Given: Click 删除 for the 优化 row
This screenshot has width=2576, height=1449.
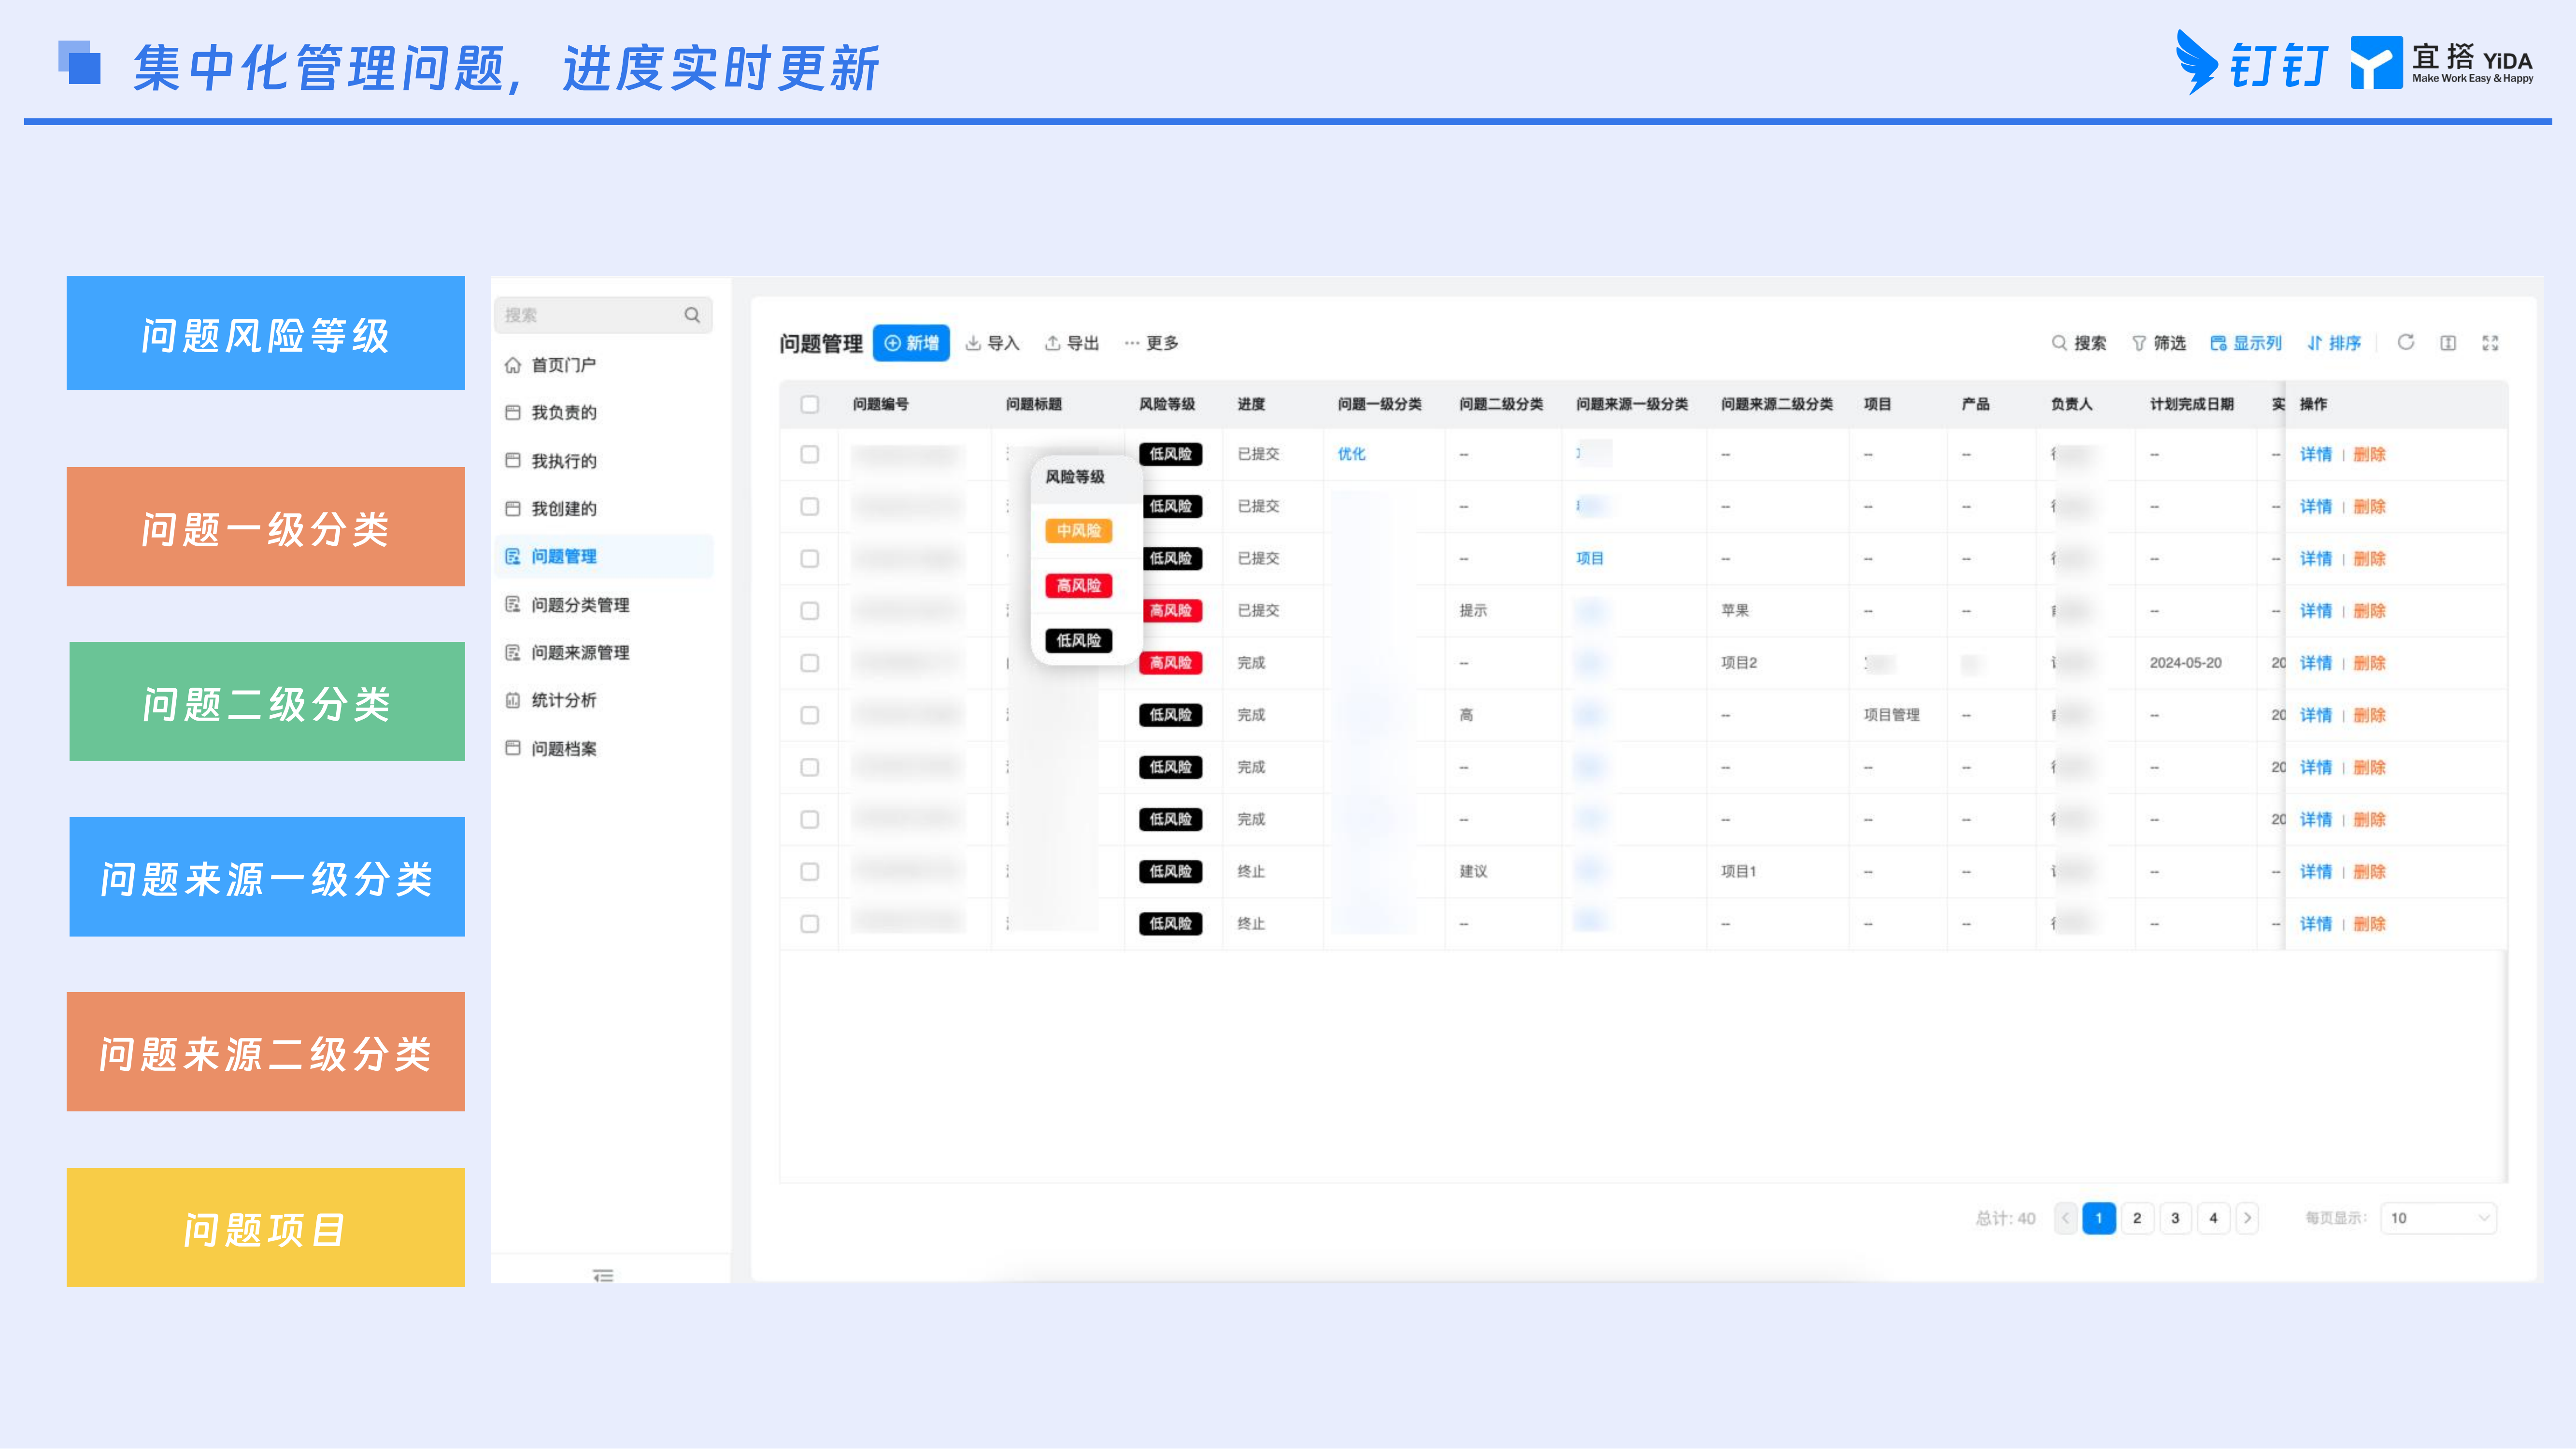Looking at the screenshot, I should 2369,454.
